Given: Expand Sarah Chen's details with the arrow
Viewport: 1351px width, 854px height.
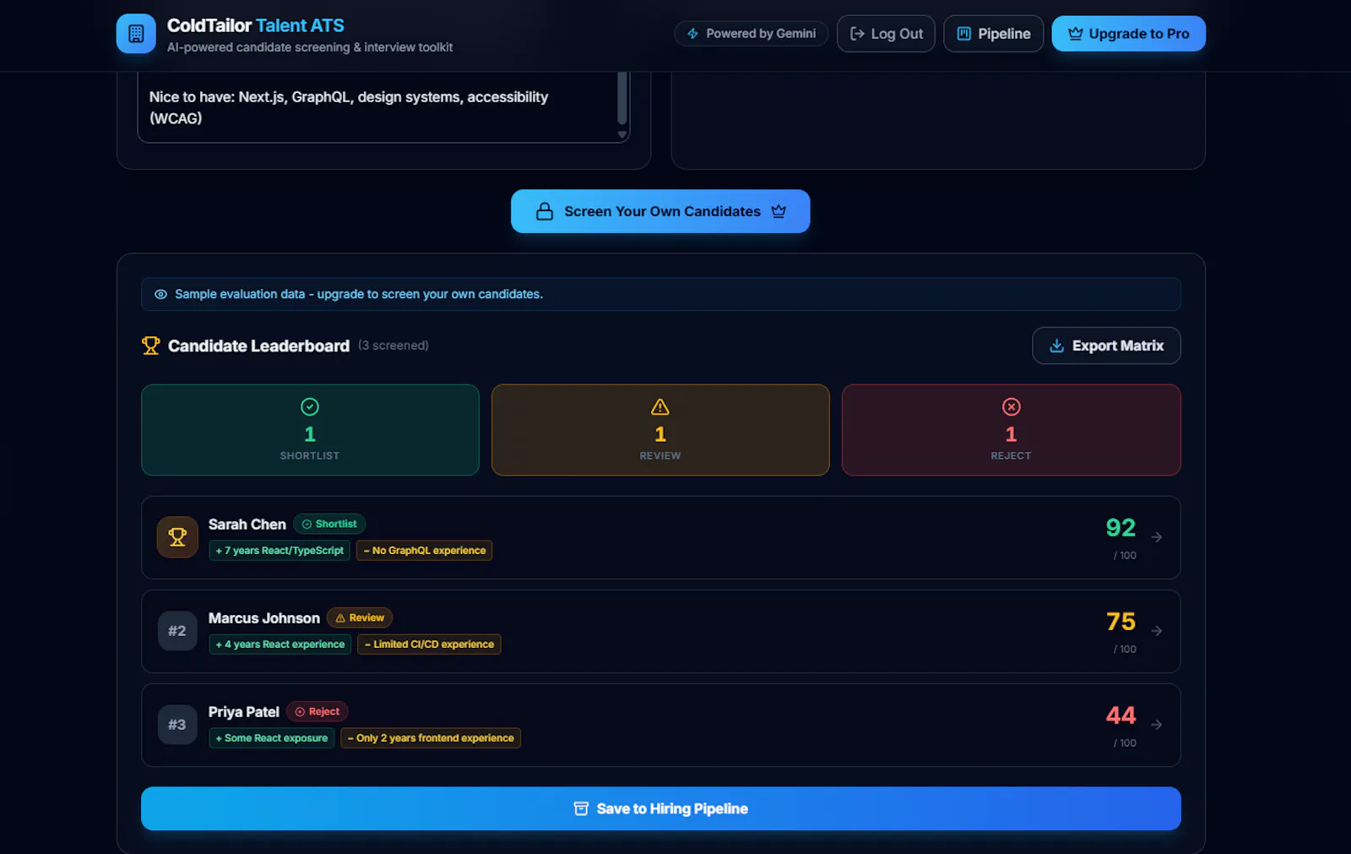Looking at the screenshot, I should pyautogui.click(x=1157, y=537).
